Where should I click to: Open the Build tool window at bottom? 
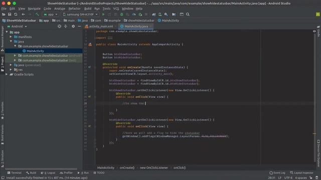(x=31, y=172)
